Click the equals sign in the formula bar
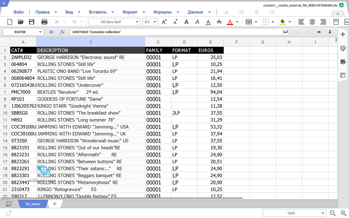This screenshot has height=218, width=349. [51, 32]
